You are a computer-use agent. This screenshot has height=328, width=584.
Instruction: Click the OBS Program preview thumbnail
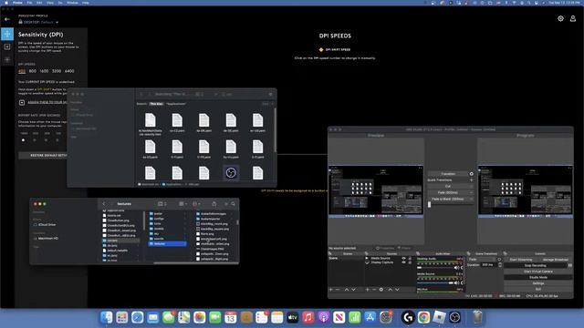(x=526, y=191)
